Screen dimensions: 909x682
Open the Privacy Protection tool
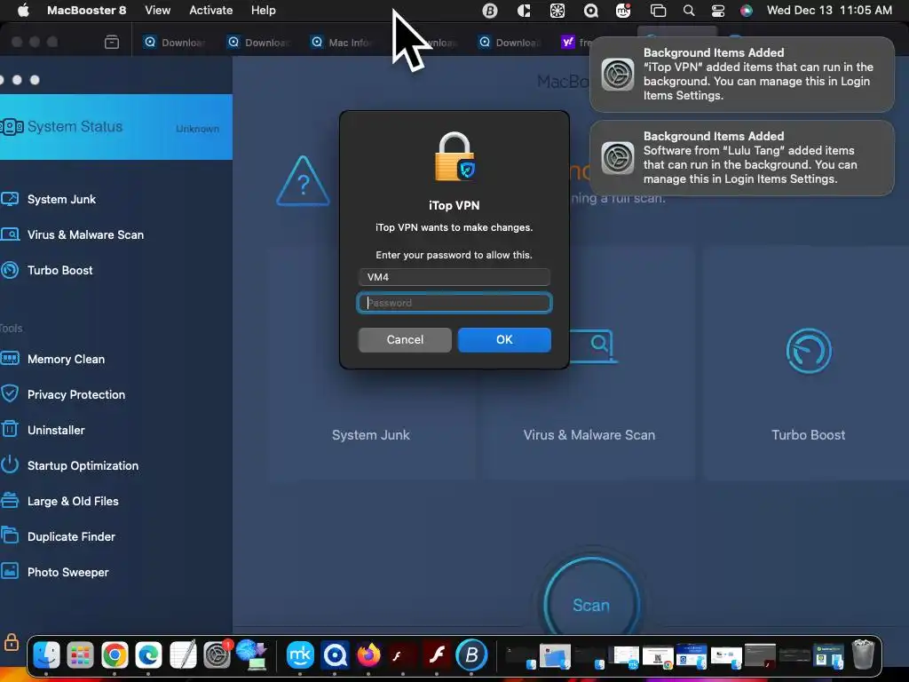tap(64, 394)
